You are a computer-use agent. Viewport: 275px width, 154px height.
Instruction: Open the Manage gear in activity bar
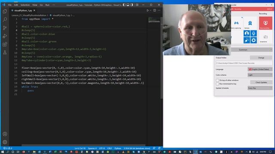point(5,142)
